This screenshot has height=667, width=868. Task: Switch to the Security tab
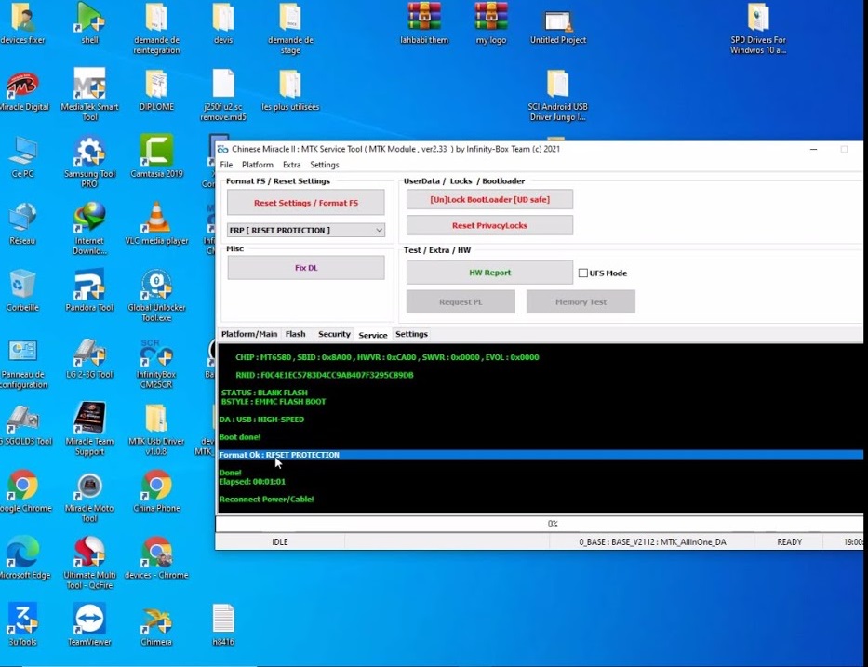coord(334,334)
